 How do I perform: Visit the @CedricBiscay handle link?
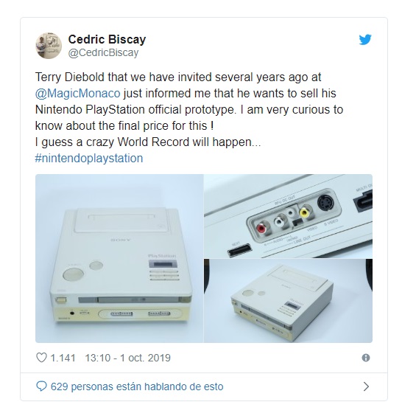tap(103, 52)
